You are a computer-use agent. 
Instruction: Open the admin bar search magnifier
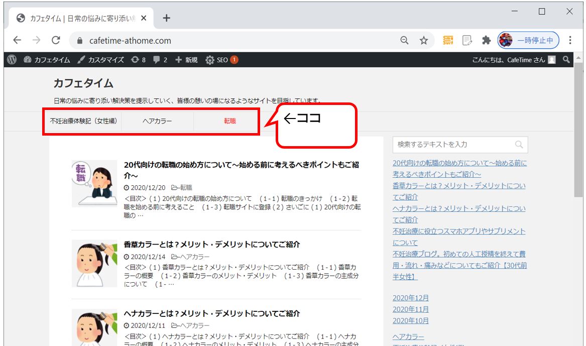tap(566, 60)
